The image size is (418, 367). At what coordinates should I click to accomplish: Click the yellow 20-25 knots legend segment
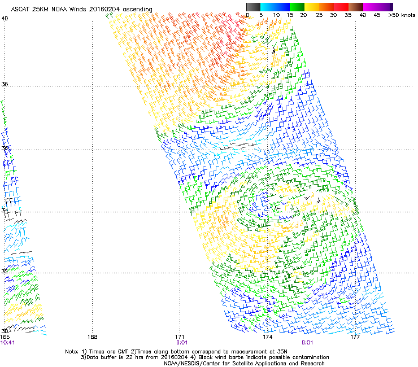click(x=312, y=7)
